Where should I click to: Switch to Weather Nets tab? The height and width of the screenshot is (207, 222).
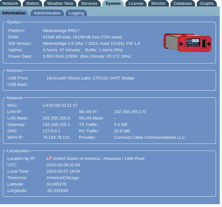pos(60,3)
